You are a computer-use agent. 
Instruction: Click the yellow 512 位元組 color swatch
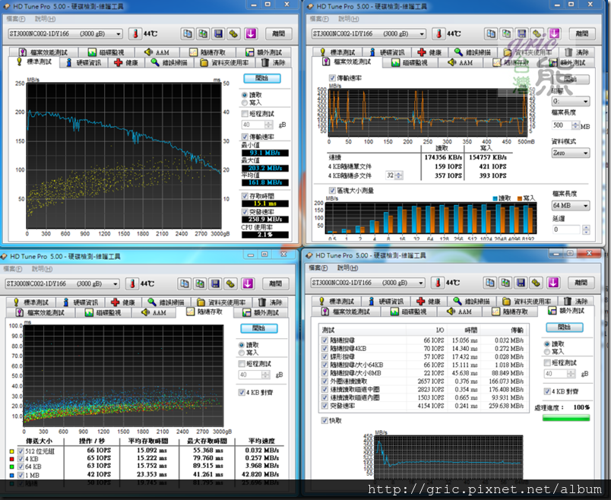click(11, 451)
